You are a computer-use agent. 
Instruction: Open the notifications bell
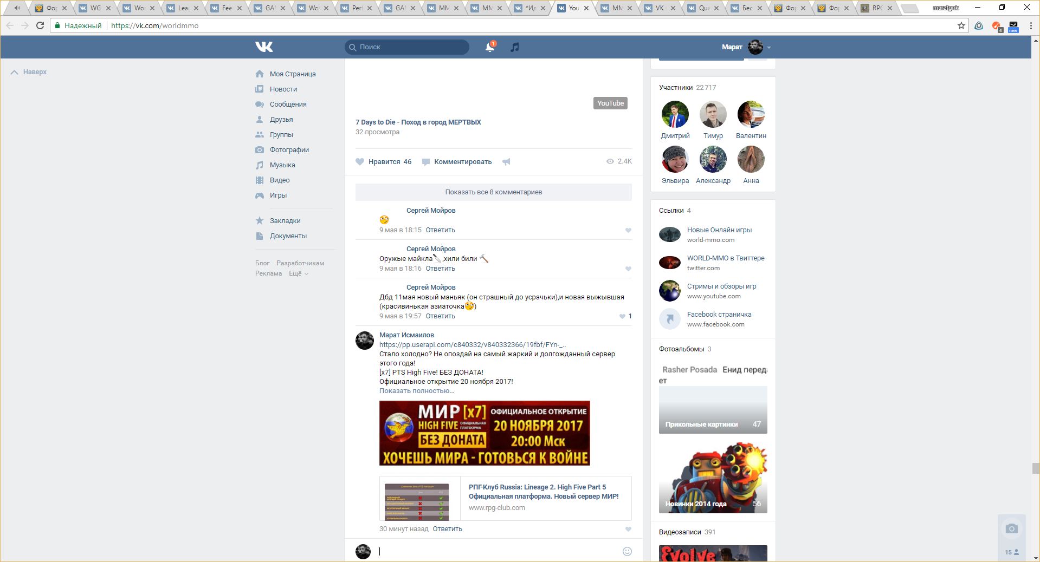[x=490, y=47]
